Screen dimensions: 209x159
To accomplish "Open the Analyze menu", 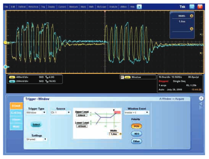I will click(113, 7).
